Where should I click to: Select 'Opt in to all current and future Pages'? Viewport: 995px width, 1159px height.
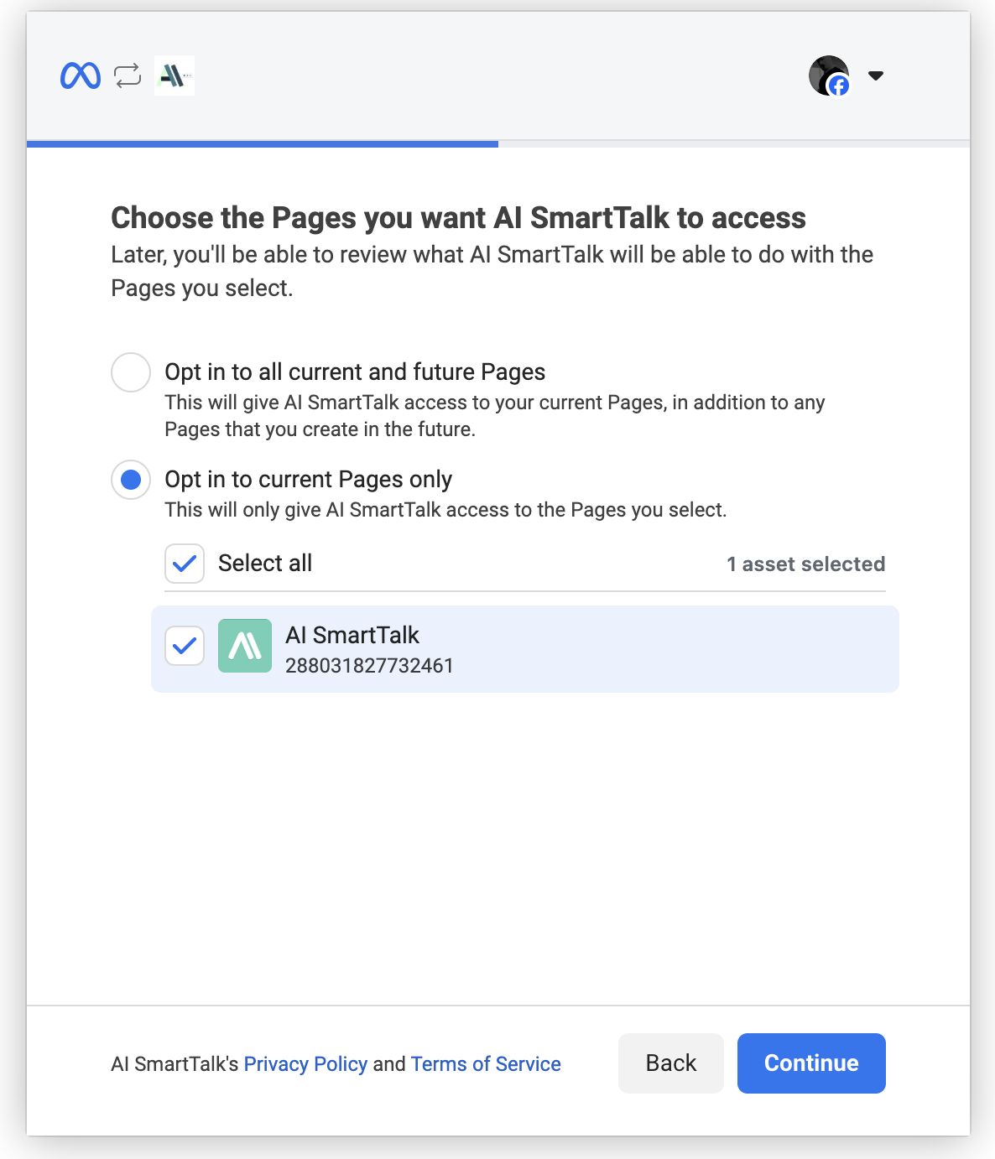[x=131, y=372]
